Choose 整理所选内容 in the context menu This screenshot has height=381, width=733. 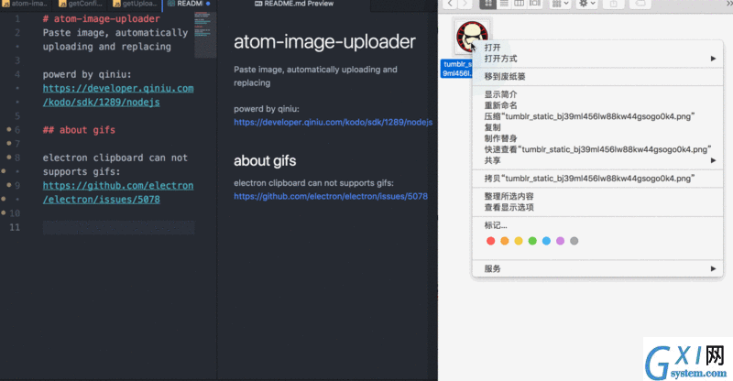click(x=598, y=196)
